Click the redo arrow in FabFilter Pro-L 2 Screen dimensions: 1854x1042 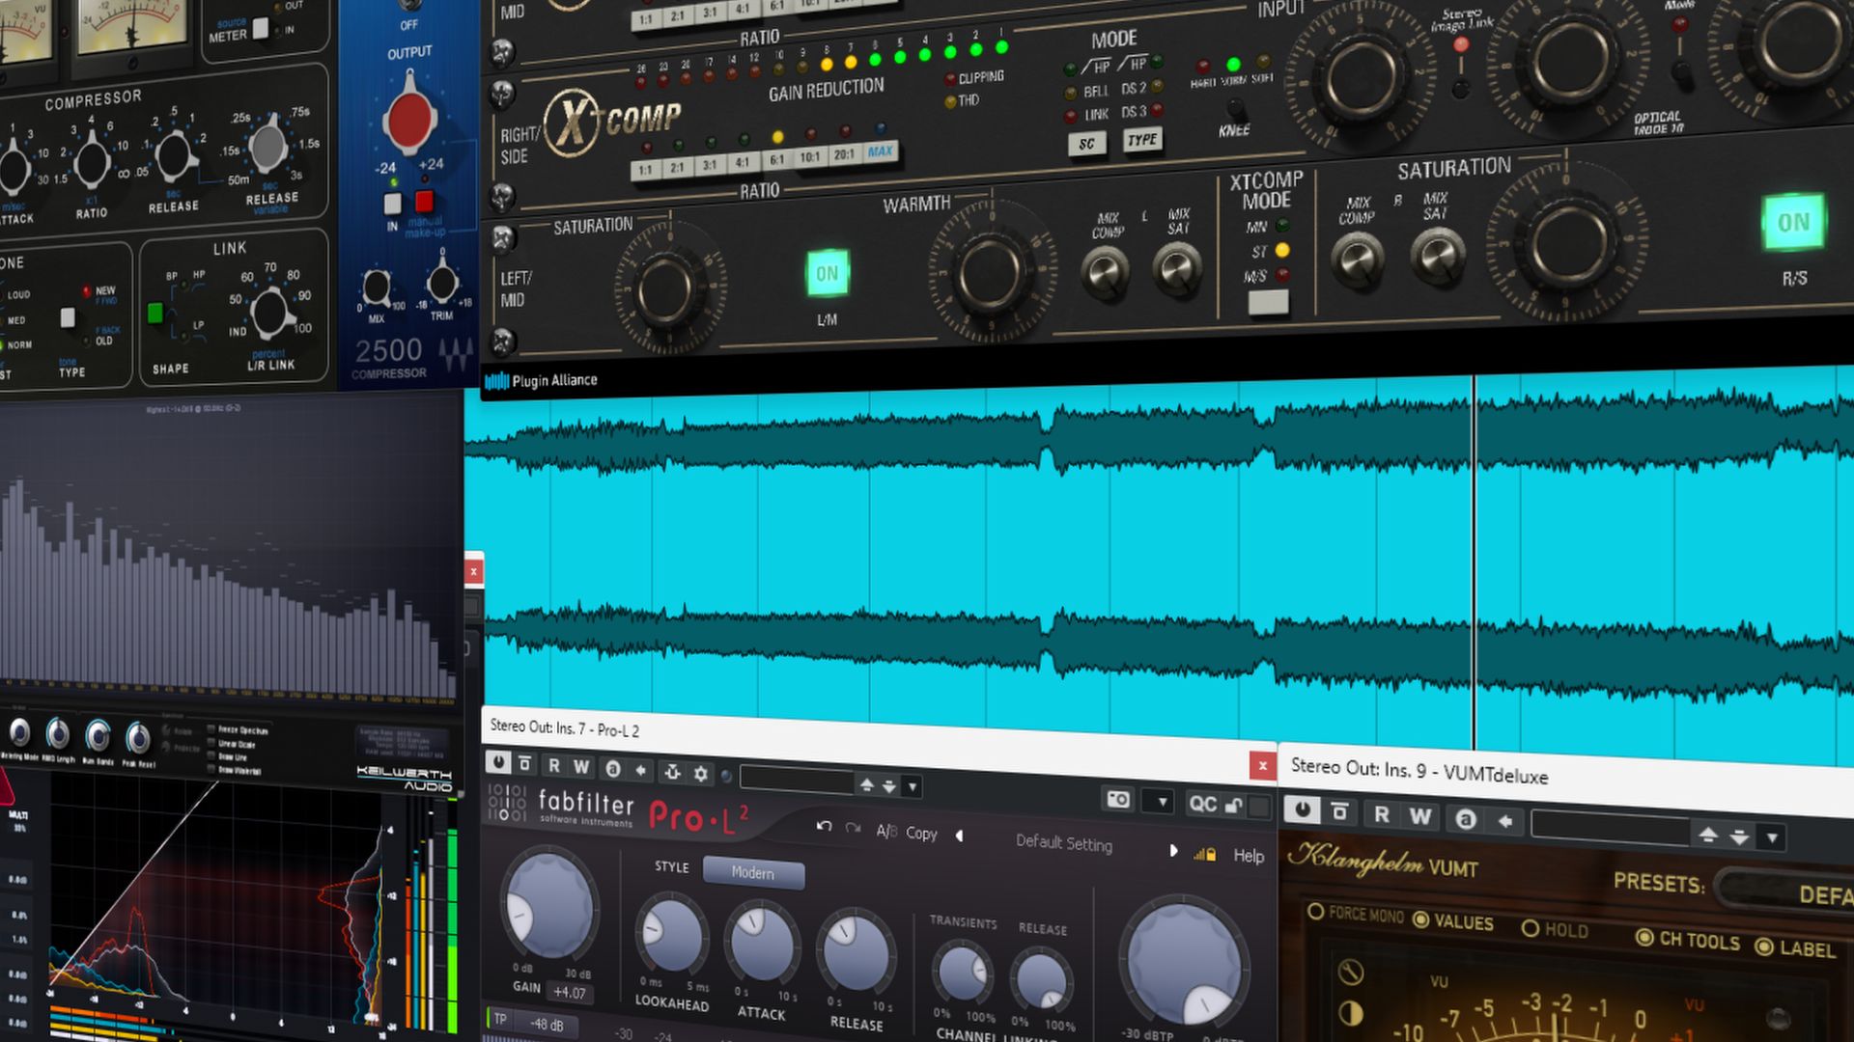click(x=853, y=828)
